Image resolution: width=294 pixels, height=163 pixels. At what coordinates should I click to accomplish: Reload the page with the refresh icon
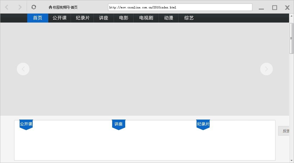tap(34, 7)
